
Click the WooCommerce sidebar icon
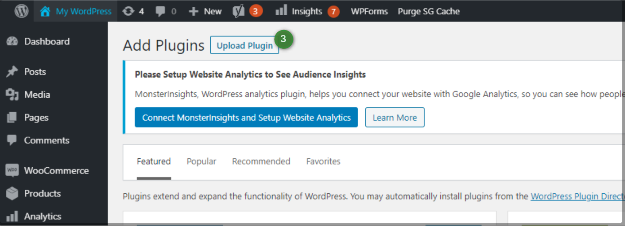coord(12,170)
